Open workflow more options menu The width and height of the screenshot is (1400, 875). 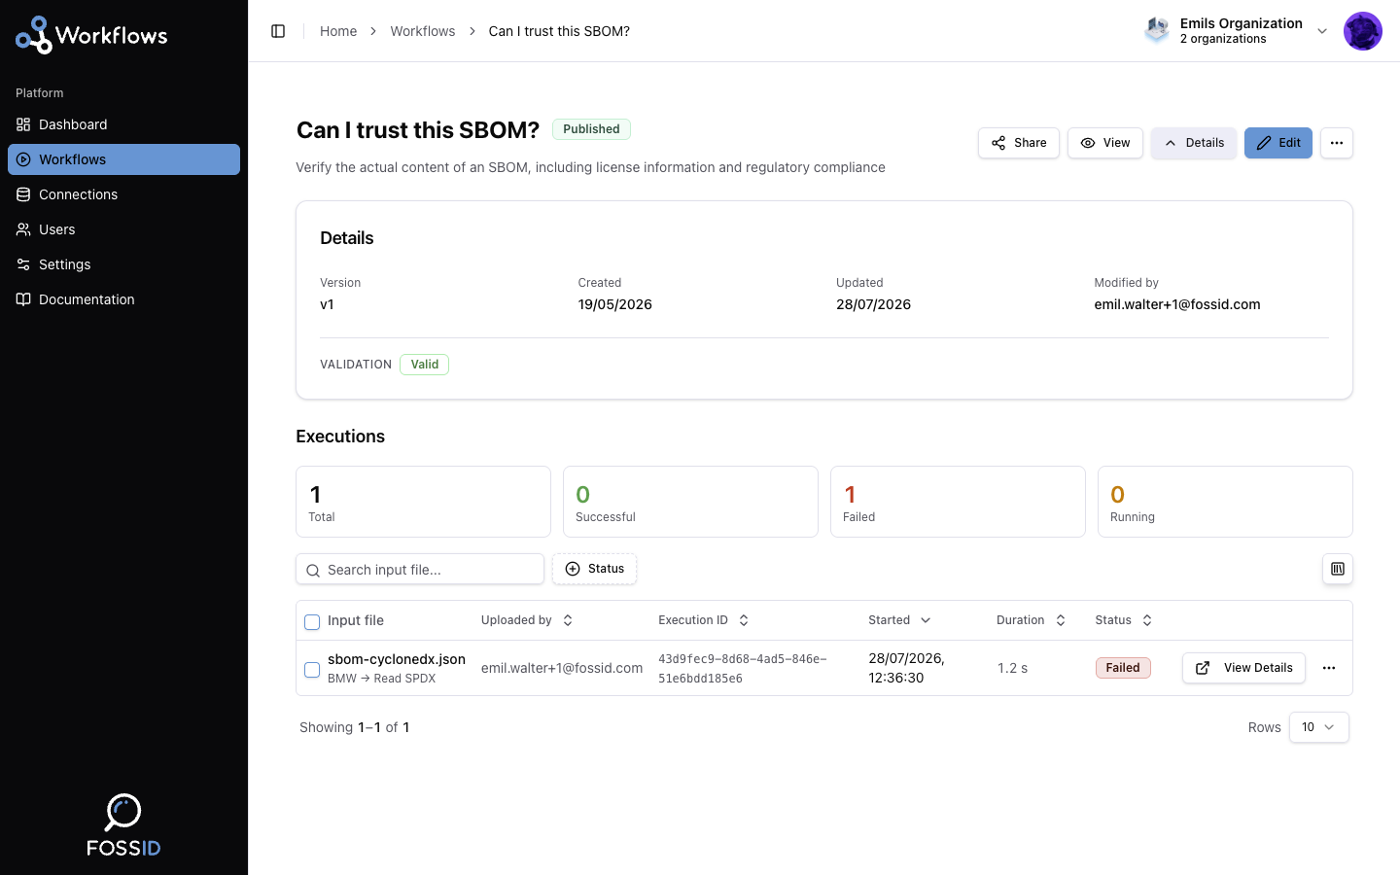coord(1337,143)
